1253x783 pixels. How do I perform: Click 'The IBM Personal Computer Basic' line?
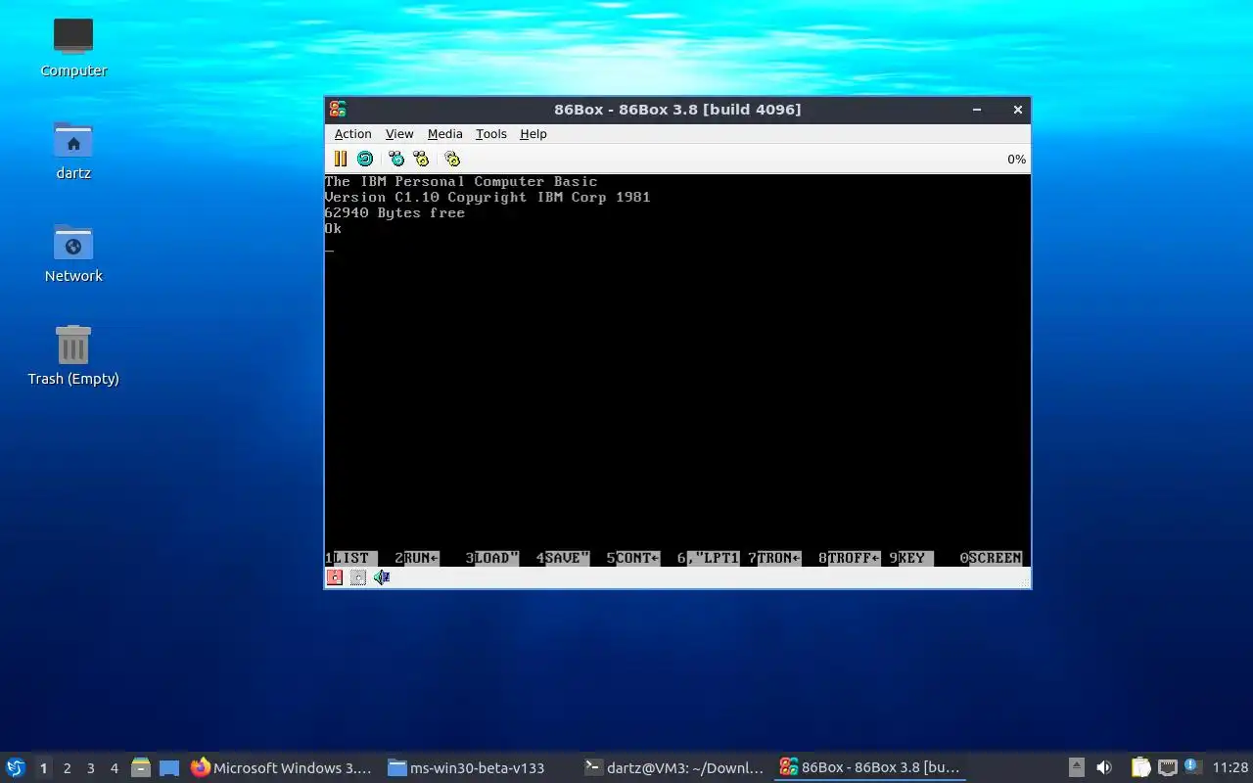461,181
